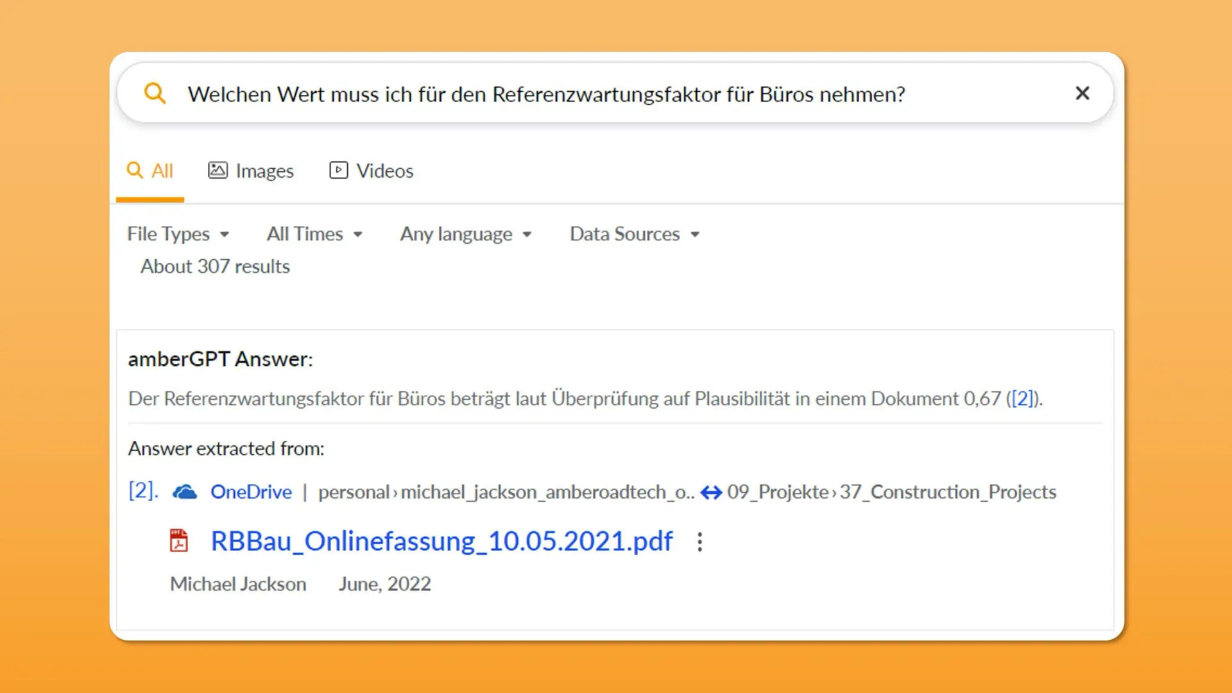Click the OneDrive cloud icon
Screen dimensions: 1232x693
coord(185,492)
